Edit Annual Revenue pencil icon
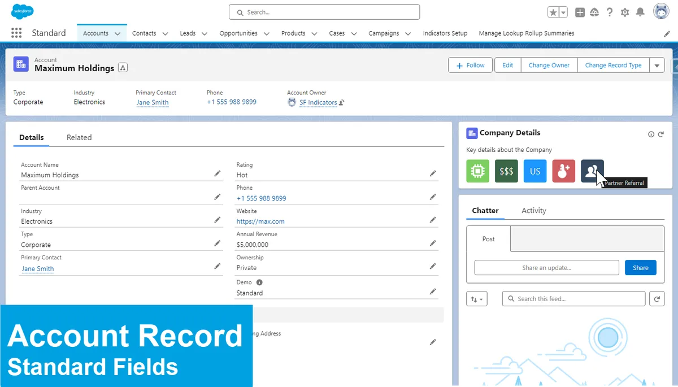 click(x=432, y=243)
